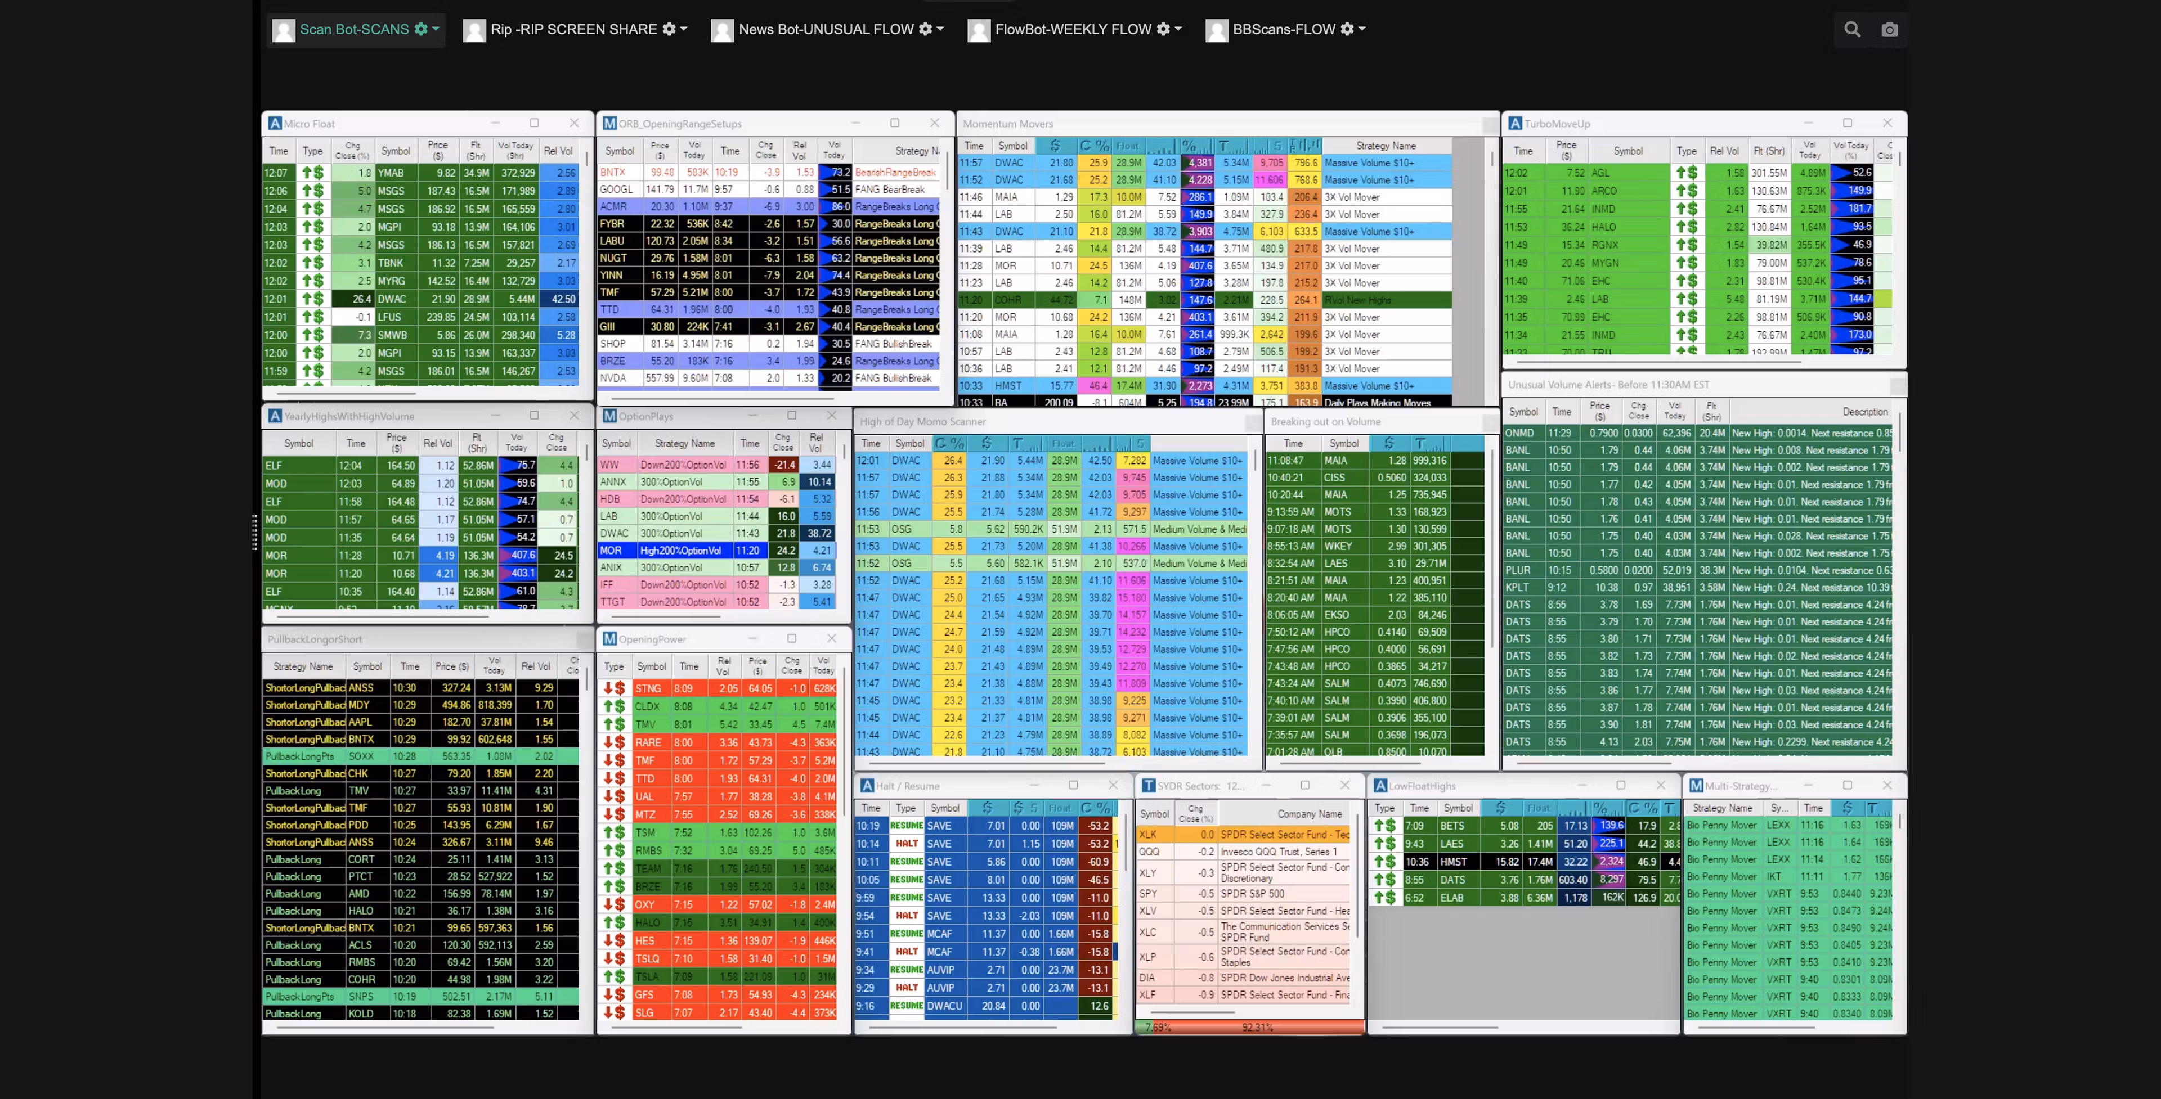
Task: Click the gear icon on News Bot-UNUSUAL FLOW
Action: [925, 29]
